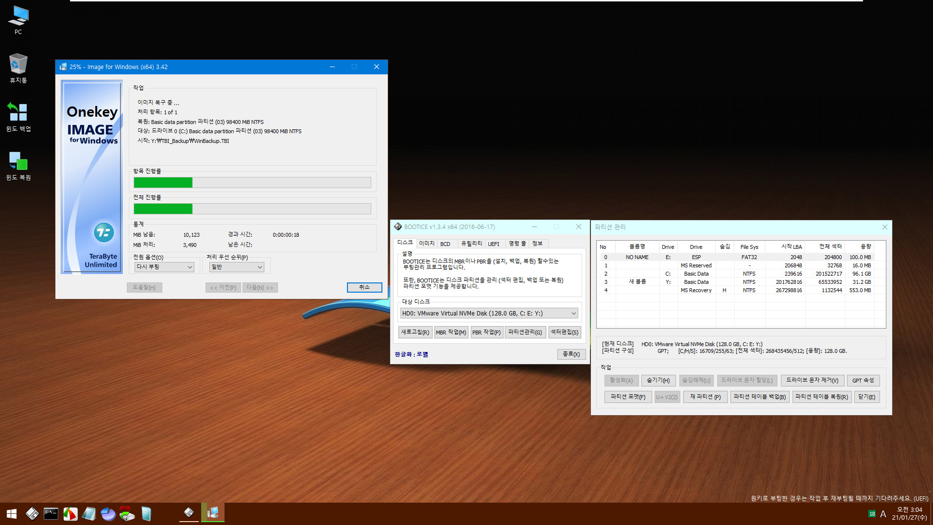Screen dimensions: 933x525
Task: Switch to the 유틸리티 tab in BOOTICE
Action: tap(471, 244)
